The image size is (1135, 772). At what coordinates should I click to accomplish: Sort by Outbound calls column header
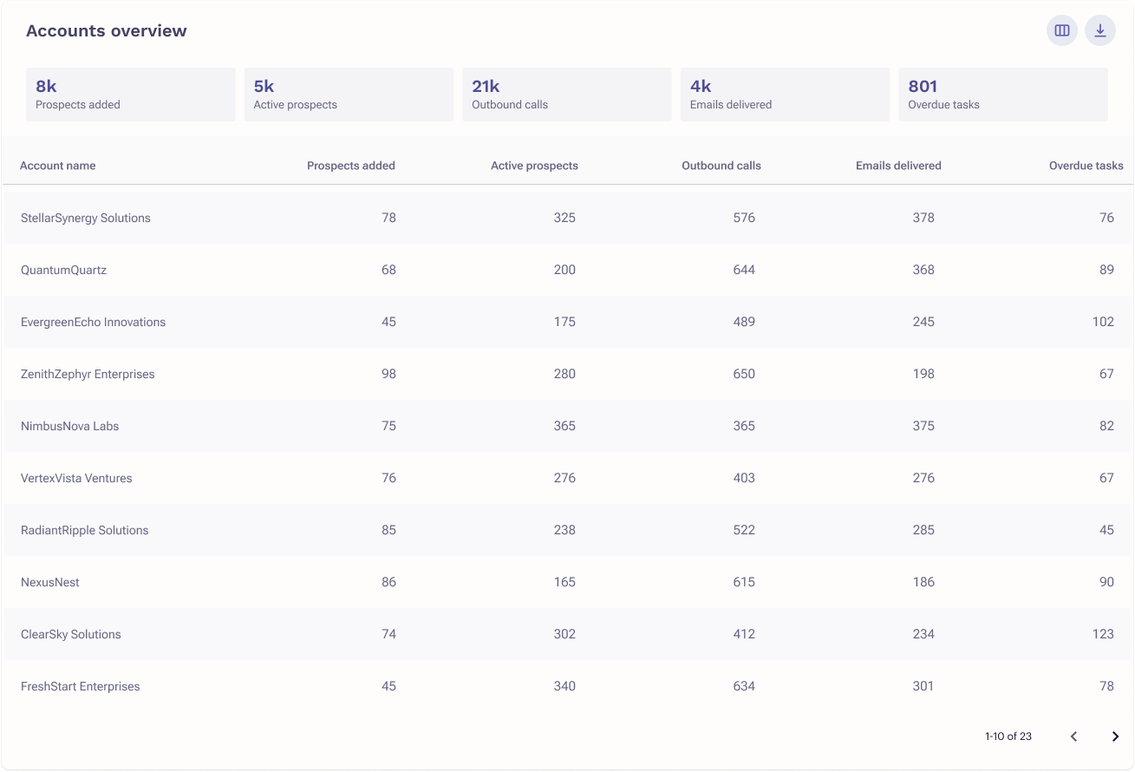(721, 166)
